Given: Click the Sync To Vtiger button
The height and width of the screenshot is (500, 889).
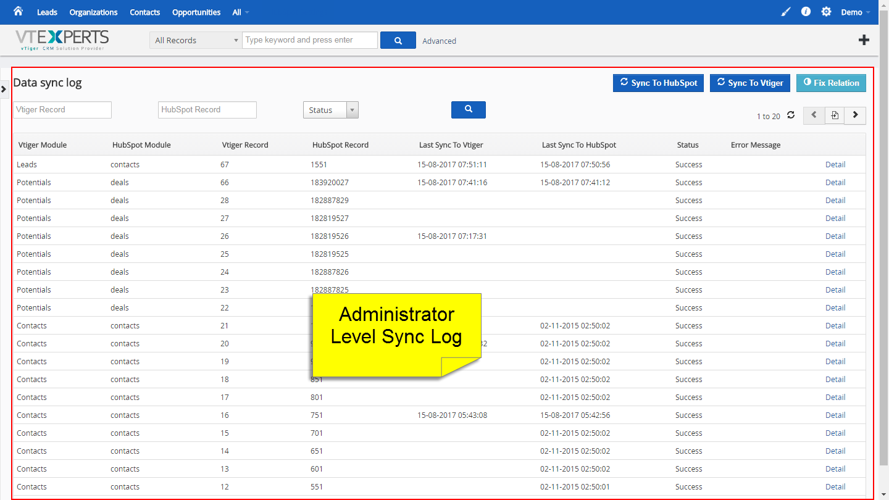Looking at the screenshot, I should pos(750,83).
